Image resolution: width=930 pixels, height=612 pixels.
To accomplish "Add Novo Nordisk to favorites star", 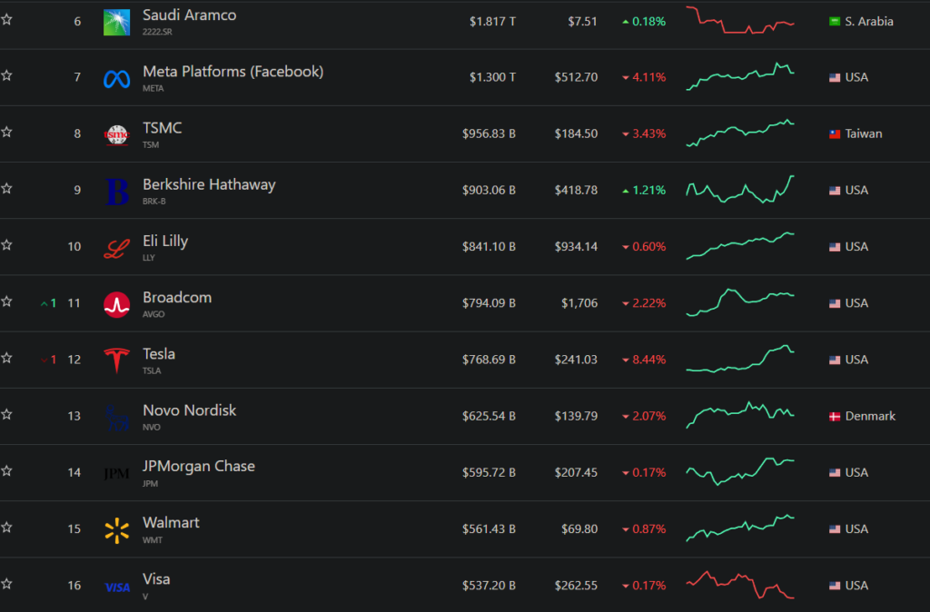I will [x=6, y=414].
